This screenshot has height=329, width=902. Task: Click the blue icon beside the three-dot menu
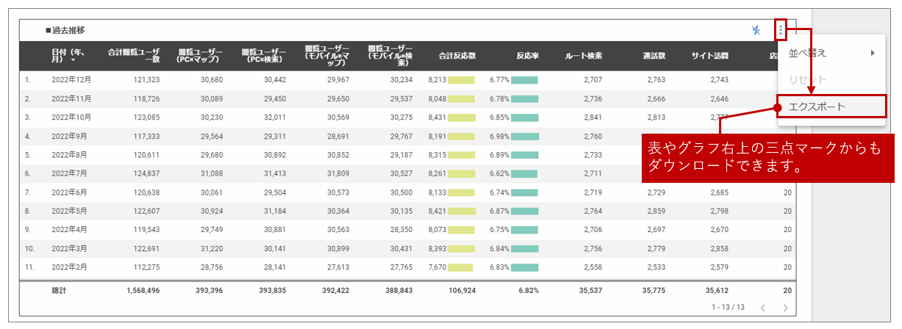(x=756, y=30)
